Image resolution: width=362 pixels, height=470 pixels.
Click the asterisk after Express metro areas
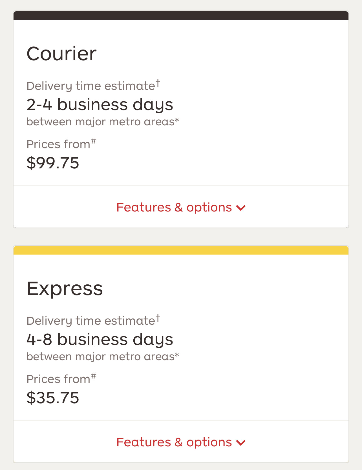(177, 355)
